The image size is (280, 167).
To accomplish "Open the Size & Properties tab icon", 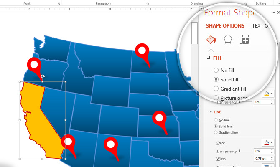I will tap(244, 39).
